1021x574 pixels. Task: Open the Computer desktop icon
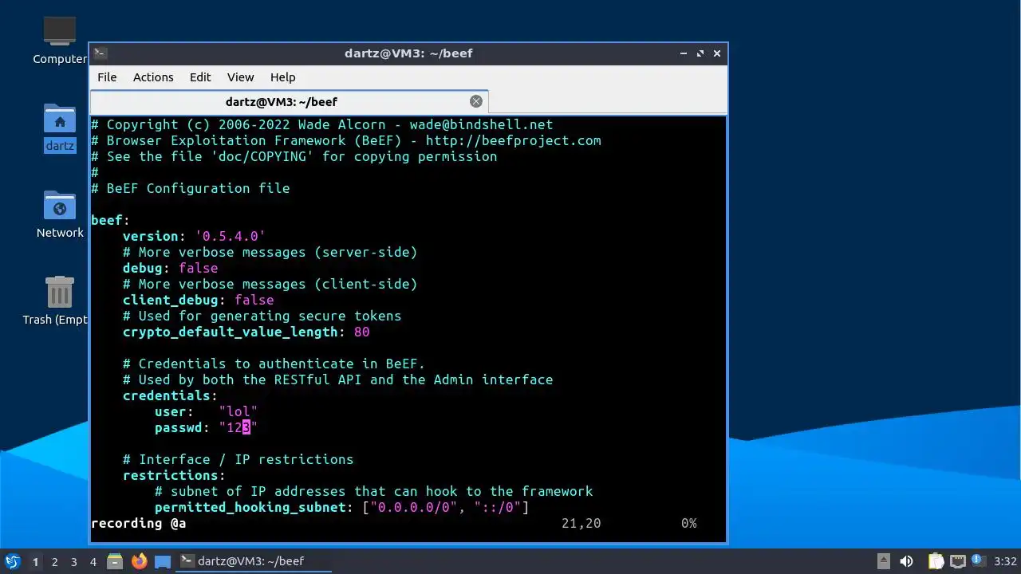(60, 40)
